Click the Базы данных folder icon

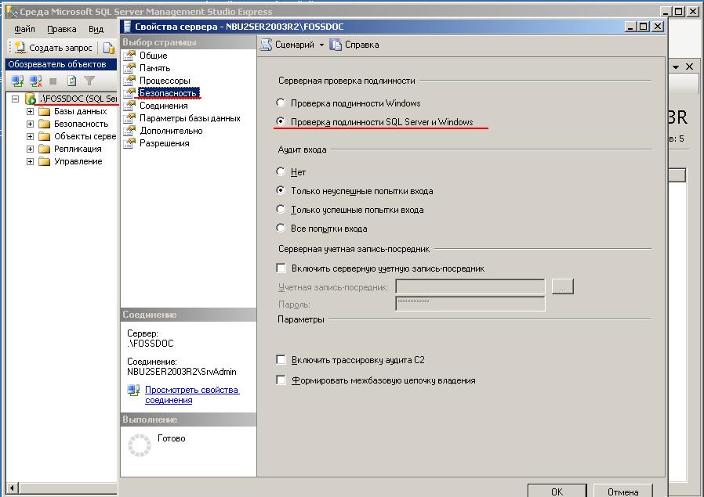pos(44,112)
